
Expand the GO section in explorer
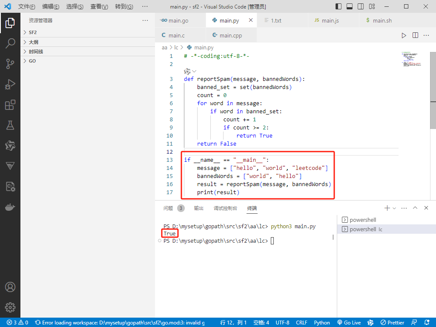[x=88, y=61]
